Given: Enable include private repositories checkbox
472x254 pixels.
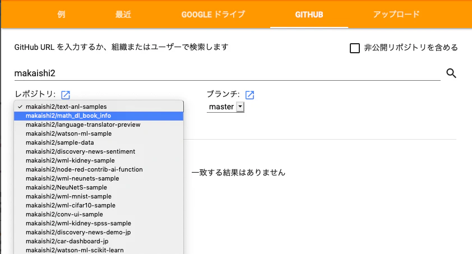Looking at the screenshot, I should point(355,48).
